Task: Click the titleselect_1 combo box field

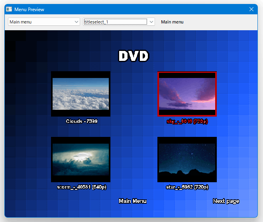Action: point(119,22)
